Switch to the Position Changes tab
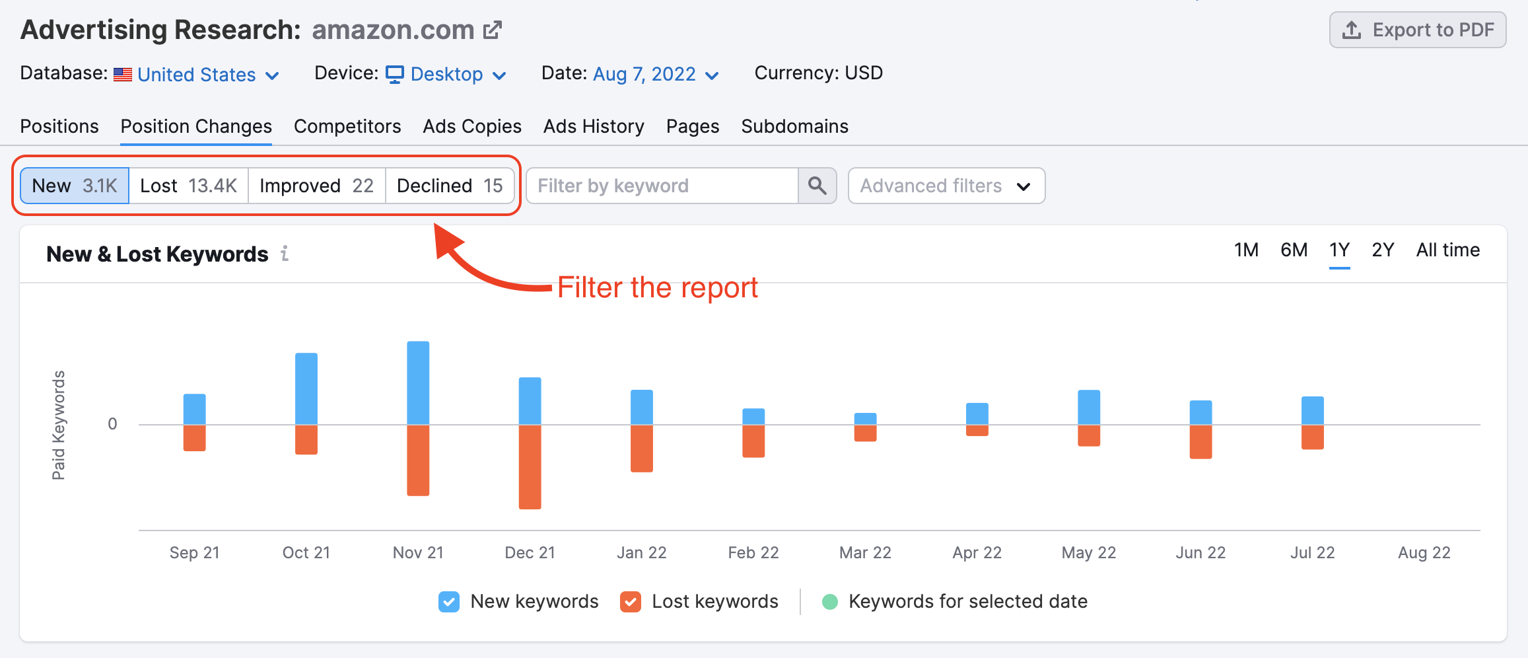This screenshot has width=1528, height=658. 196,126
